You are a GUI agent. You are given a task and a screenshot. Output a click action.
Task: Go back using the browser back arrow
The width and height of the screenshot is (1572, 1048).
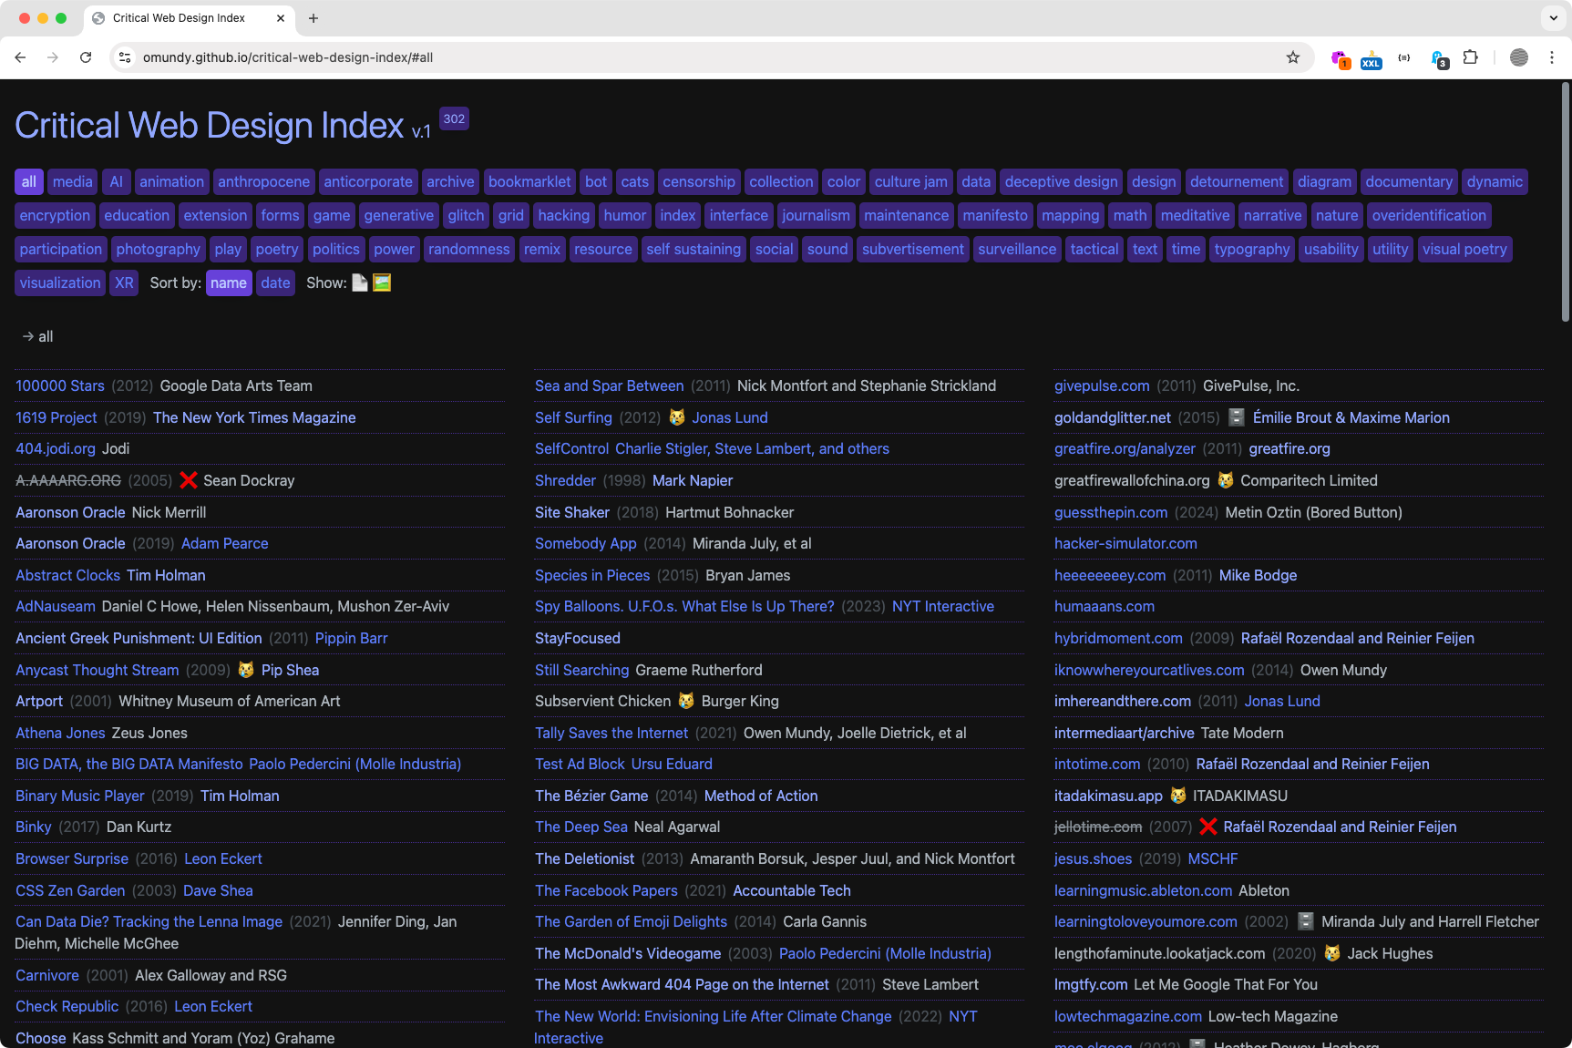coord(20,57)
